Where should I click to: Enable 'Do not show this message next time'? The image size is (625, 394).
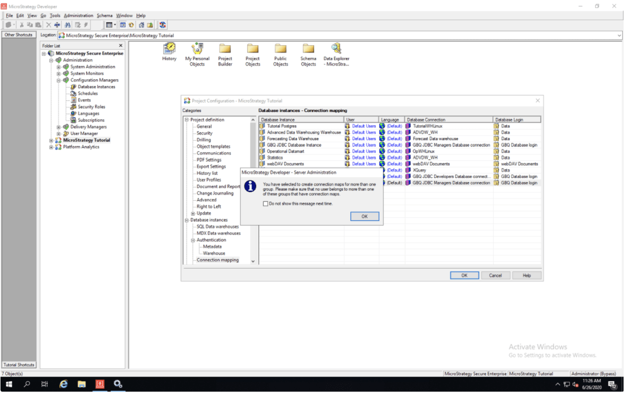pos(266,203)
